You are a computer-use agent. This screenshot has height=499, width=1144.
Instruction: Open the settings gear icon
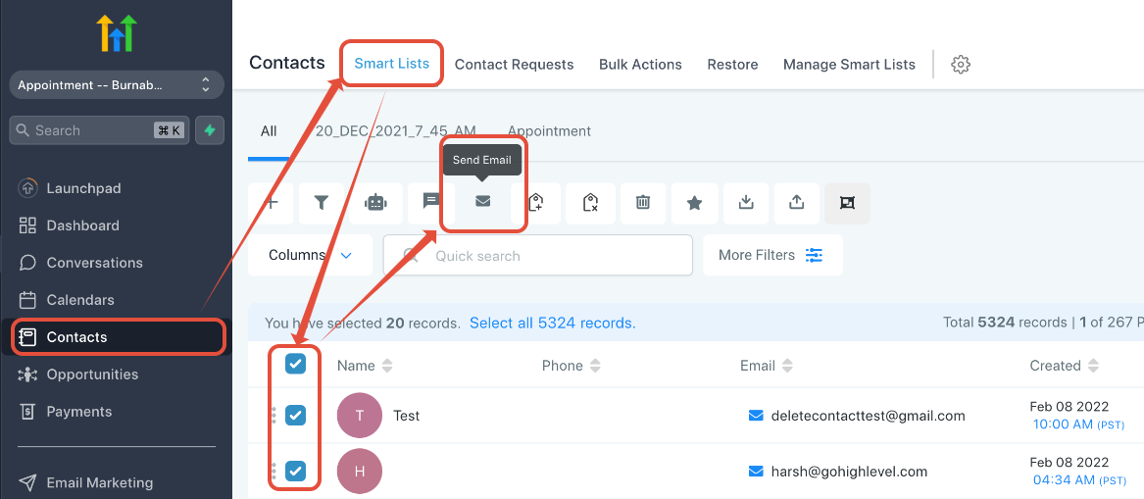point(960,64)
